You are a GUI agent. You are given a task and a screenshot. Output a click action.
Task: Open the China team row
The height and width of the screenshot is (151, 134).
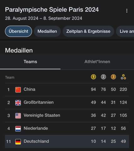pos(67,90)
